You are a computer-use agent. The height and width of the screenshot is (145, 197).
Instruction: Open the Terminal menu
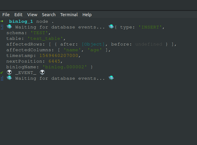(69, 15)
